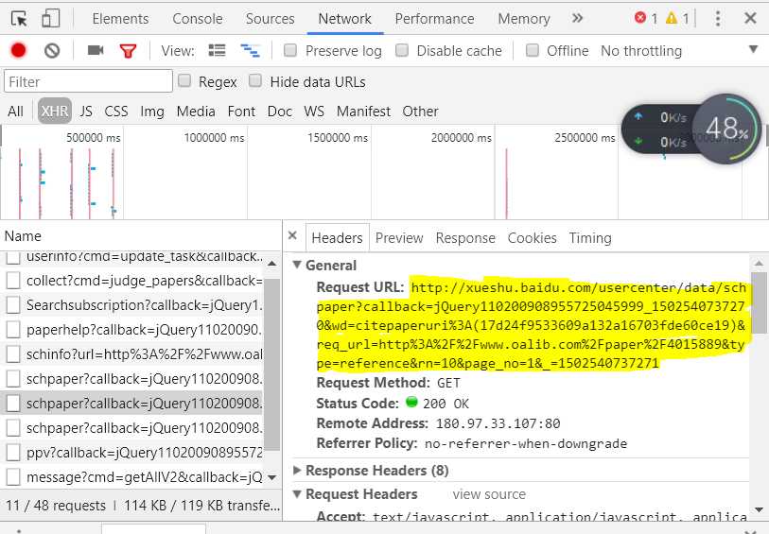Filter requests by Media
The image size is (769, 534).
pos(196,112)
